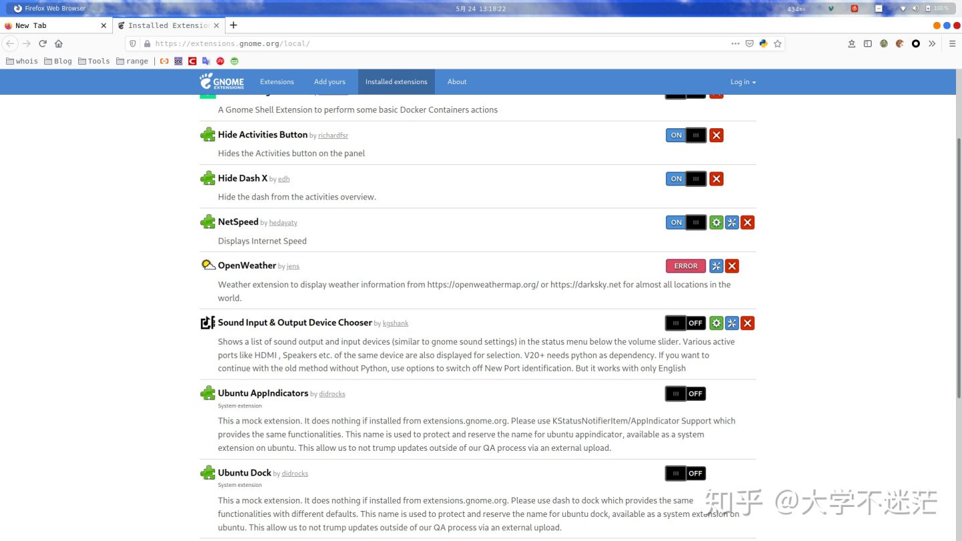Show more toolbar tools overflow chevron
Image resolution: width=962 pixels, height=541 pixels.
coord(932,43)
